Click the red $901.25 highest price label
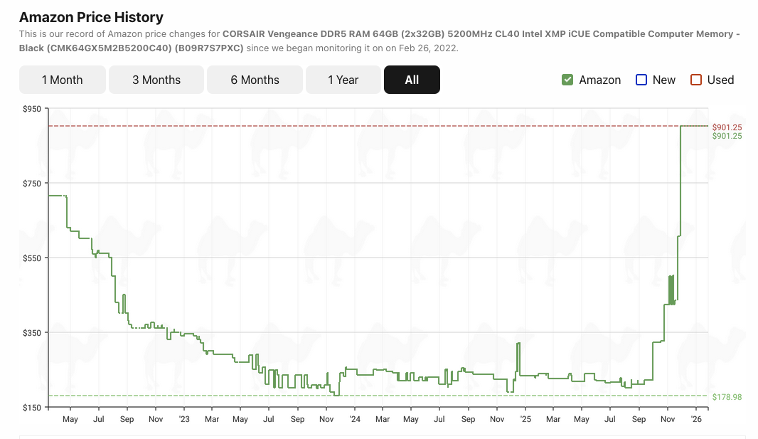758x439 pixels. 727,127
